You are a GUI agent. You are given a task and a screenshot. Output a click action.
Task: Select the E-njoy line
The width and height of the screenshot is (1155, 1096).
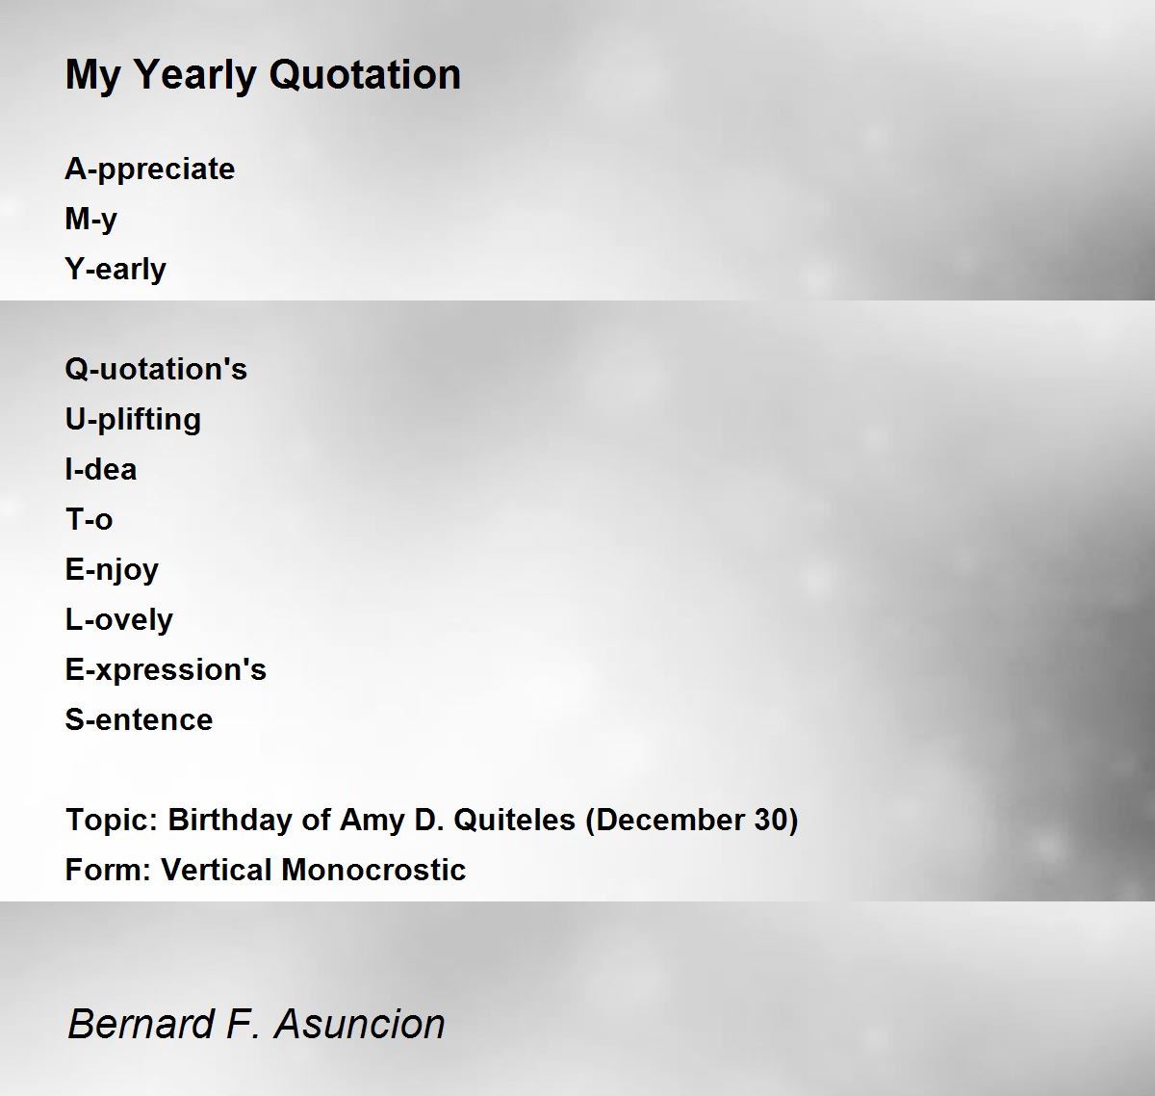tap(112, 570)
